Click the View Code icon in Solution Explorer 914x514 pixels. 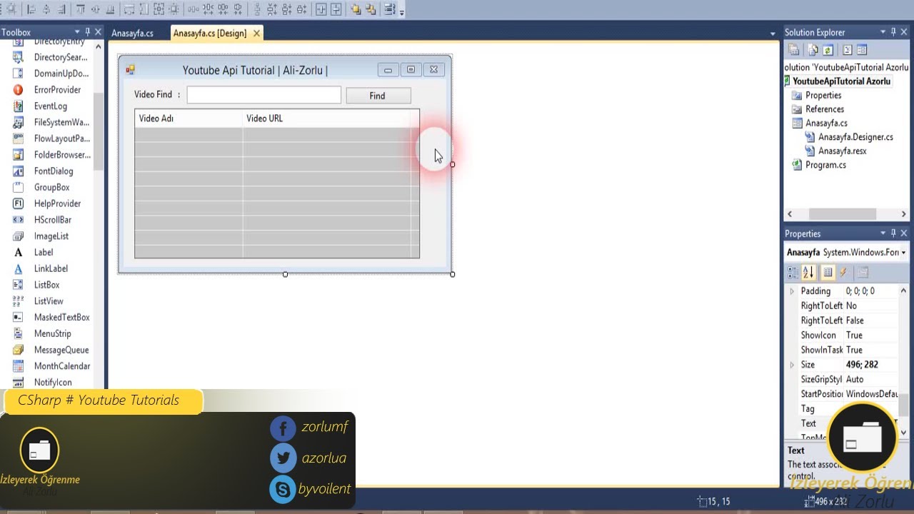[847, 50]
